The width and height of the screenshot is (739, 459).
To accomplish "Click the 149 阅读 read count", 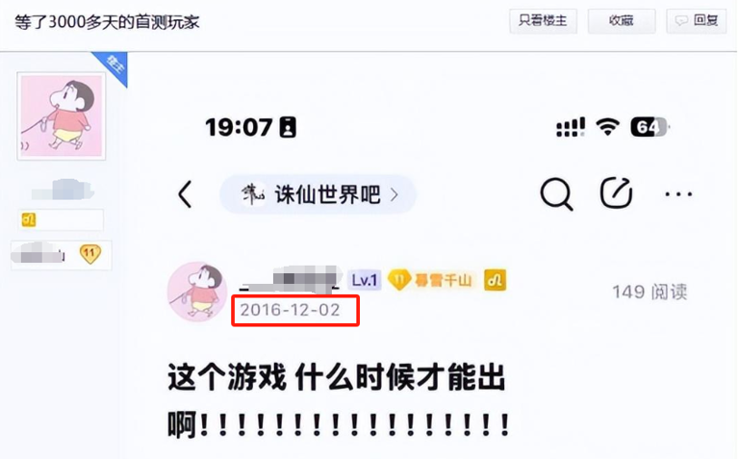I will [x=650, y=293].
